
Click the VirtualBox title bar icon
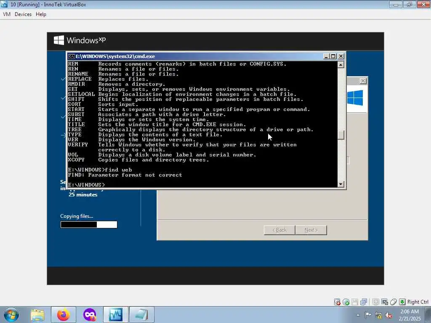(4, 4)
